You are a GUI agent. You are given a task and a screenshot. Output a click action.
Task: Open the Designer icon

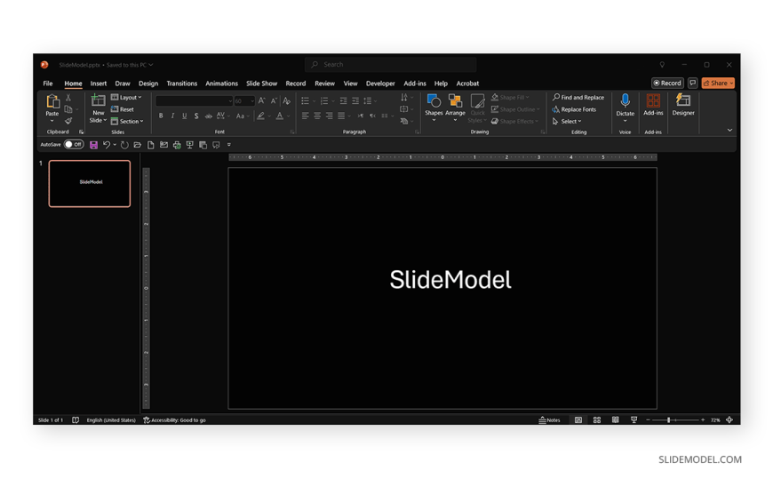pyautogui.click(x=683, y=100)
